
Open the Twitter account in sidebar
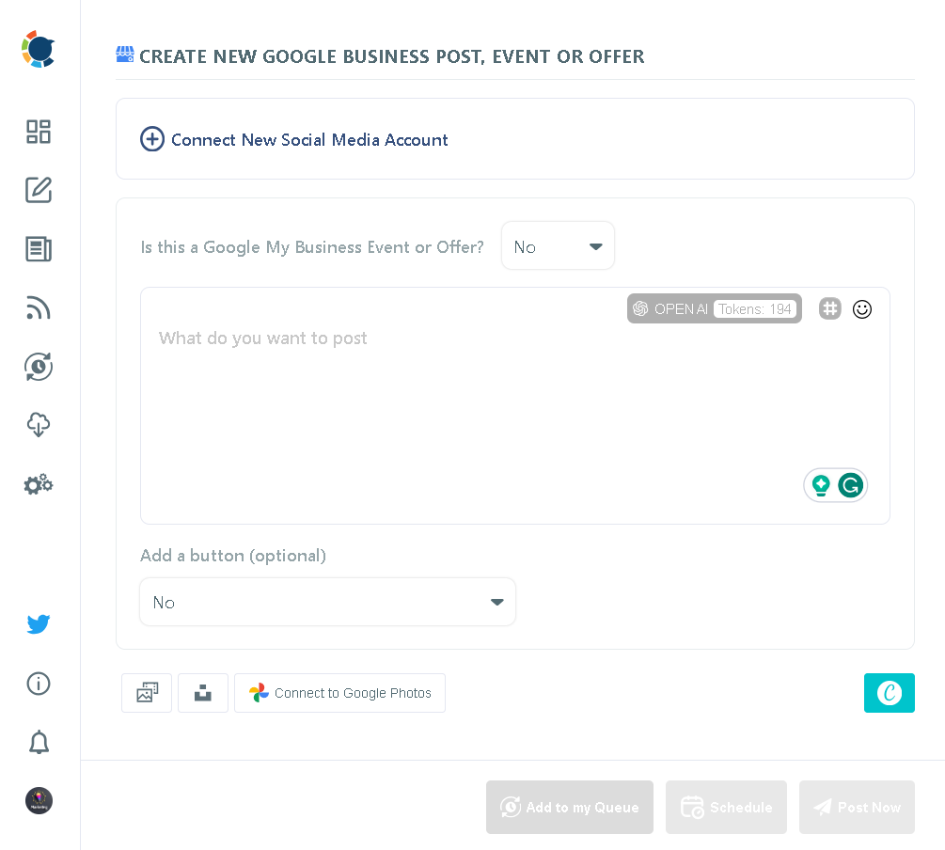tap(39, 624)
